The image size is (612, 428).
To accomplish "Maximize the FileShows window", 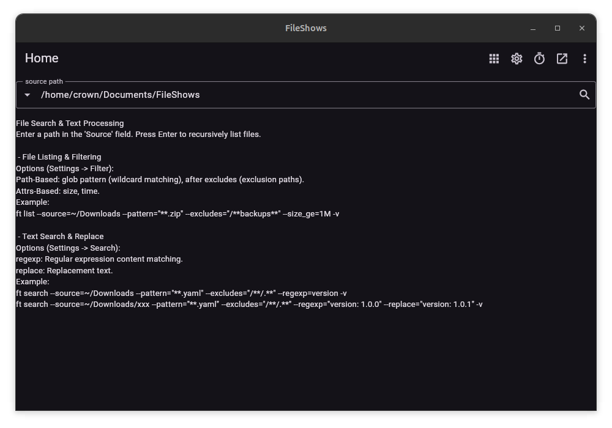I will click(558, 28).
